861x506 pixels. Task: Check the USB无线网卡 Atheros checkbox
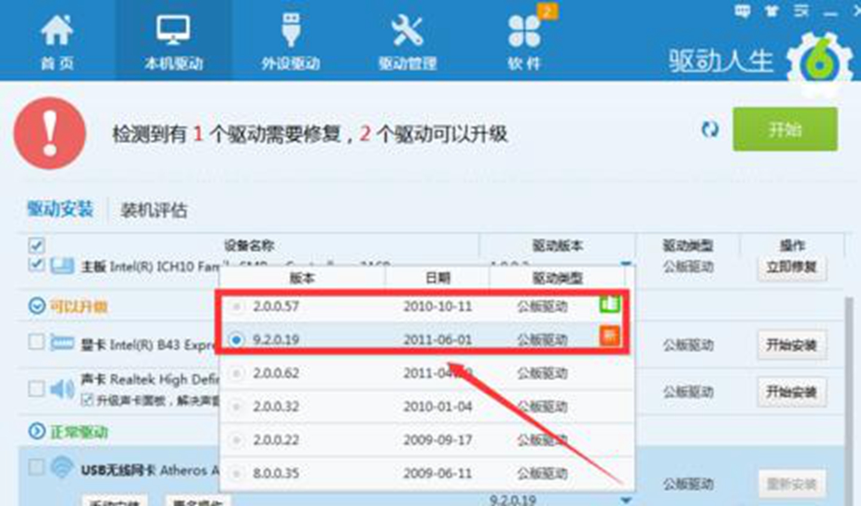coord(36,467)
